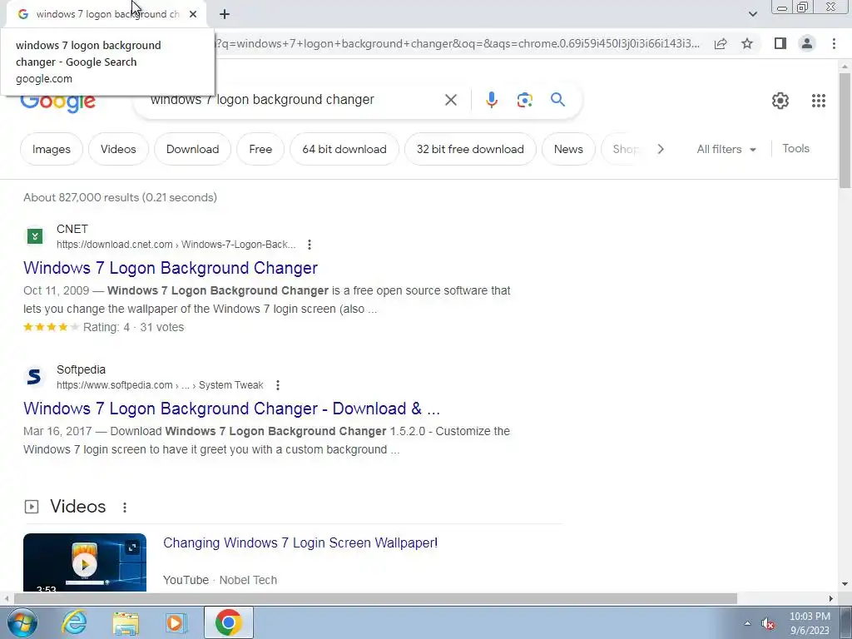852x639 pixels.
Task: Open search Tools
Action: (795, 148)
